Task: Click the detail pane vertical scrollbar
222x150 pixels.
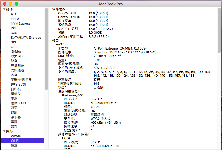Action: click(x=219, y=30)
